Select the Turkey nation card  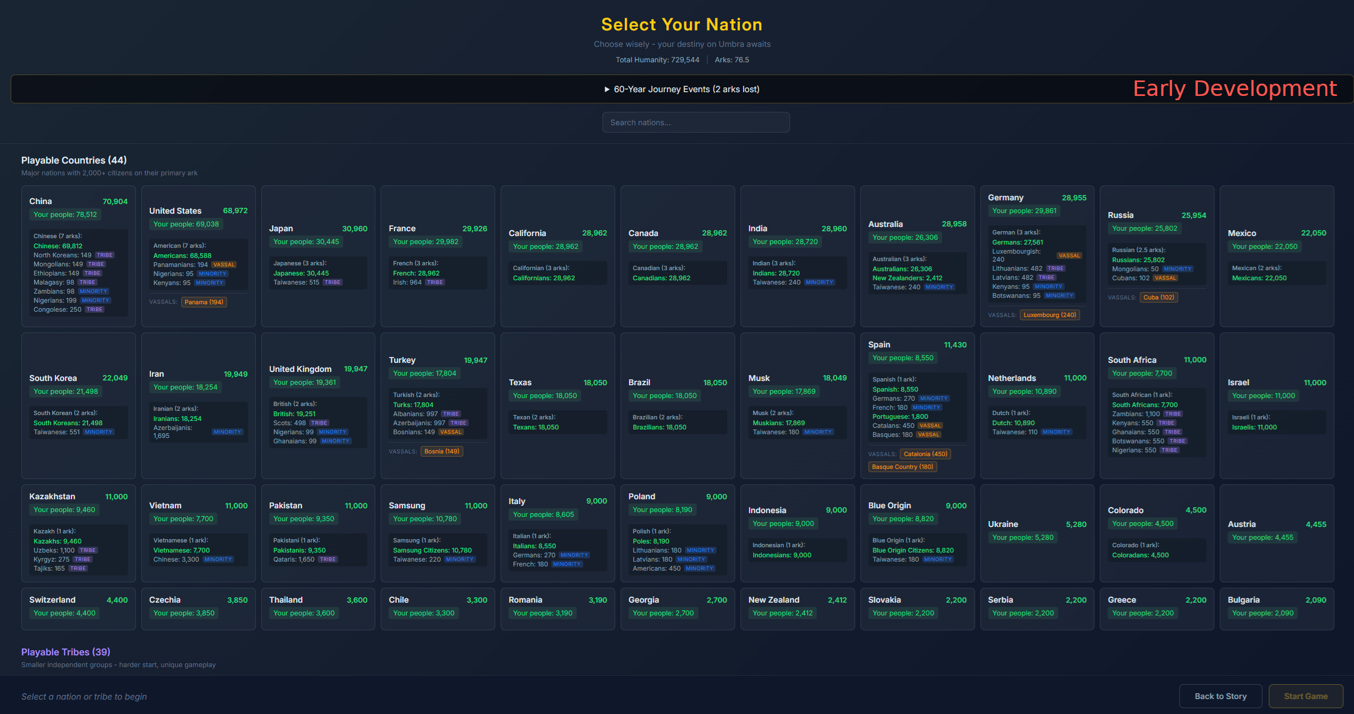438,405
